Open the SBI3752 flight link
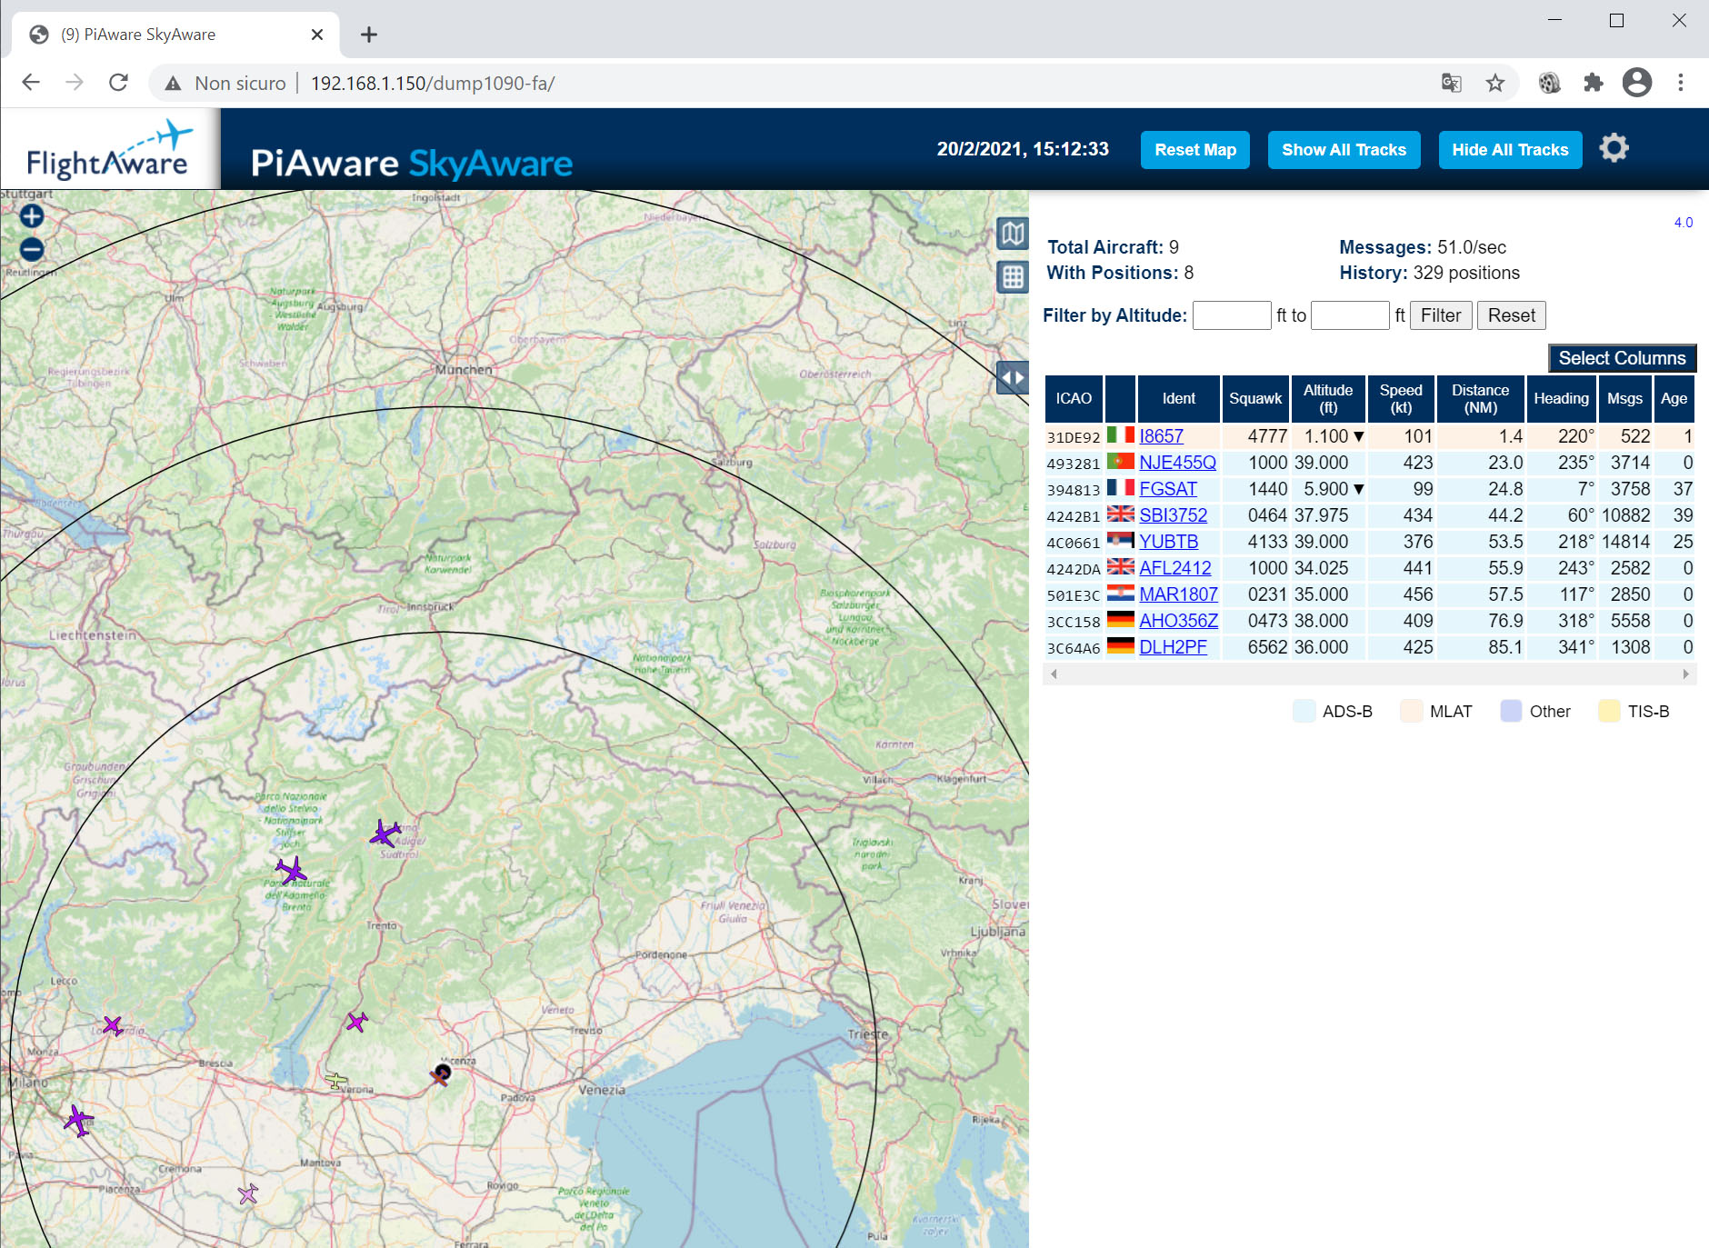The image size is (1709, 1248). tap(1173, 515)
